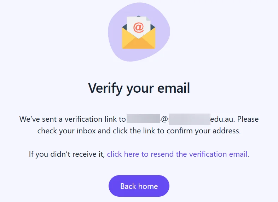This screenshot has height=202, width=278.
Task: Click the blurred email domain
Action: 189,119
